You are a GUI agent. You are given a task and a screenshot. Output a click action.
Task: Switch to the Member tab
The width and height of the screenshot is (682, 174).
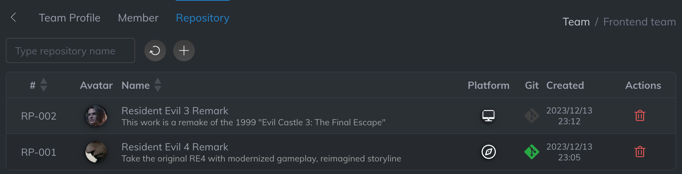138,18
